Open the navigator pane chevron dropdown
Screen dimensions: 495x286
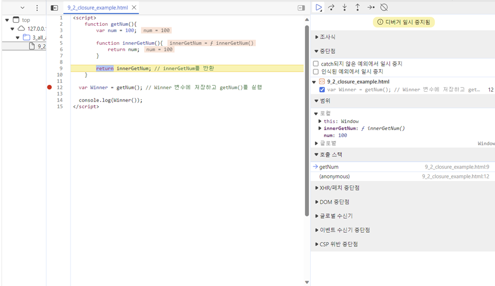coord(23,7)
